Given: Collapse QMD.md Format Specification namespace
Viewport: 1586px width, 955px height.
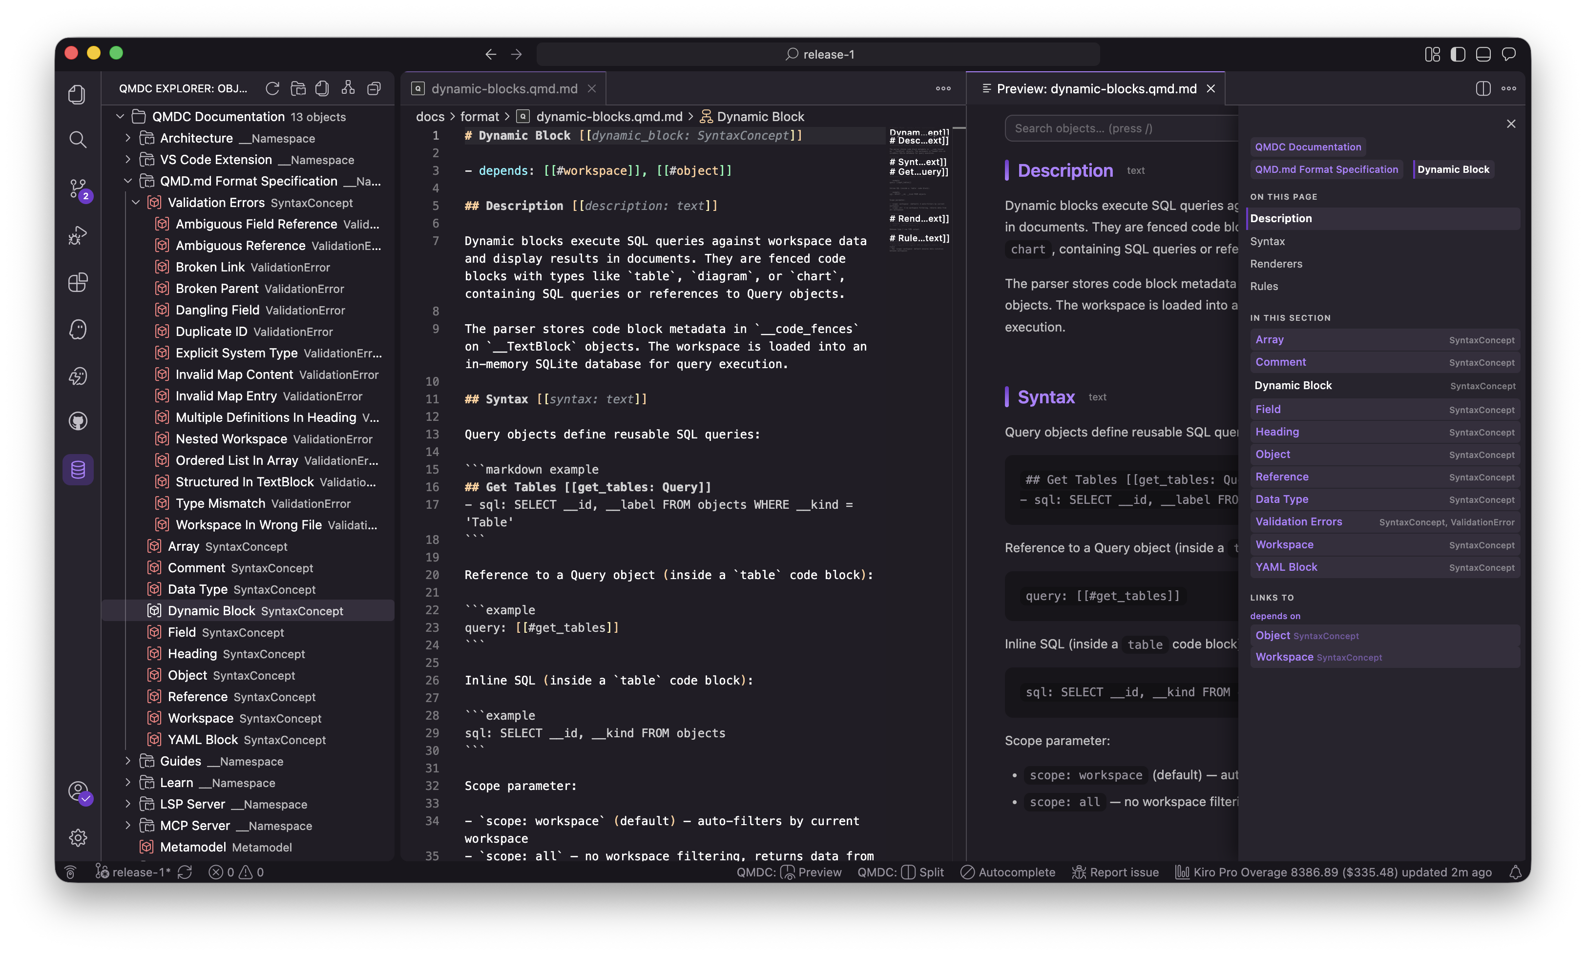Looking at the screenshot, I should [x=127, y=181].
